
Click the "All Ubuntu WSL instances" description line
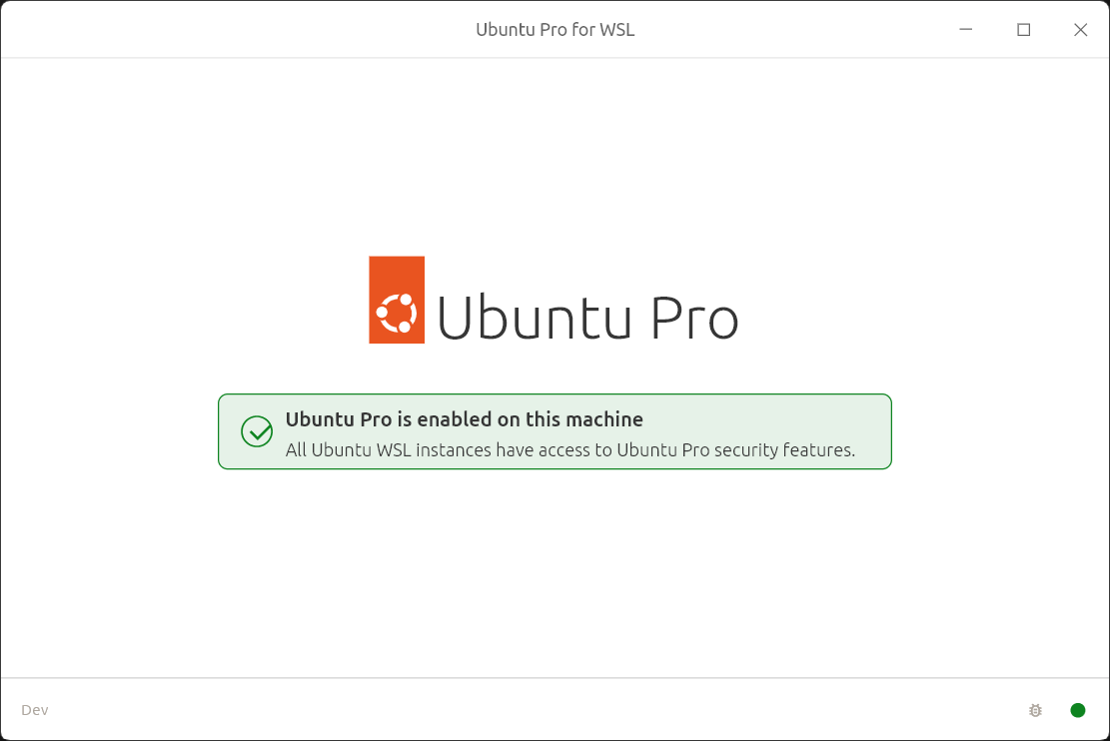[569, 450]
